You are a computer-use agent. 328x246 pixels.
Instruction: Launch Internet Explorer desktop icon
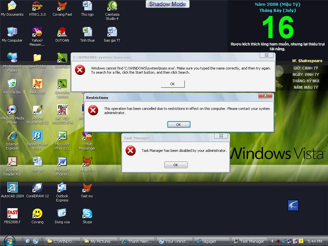[12, 140]
